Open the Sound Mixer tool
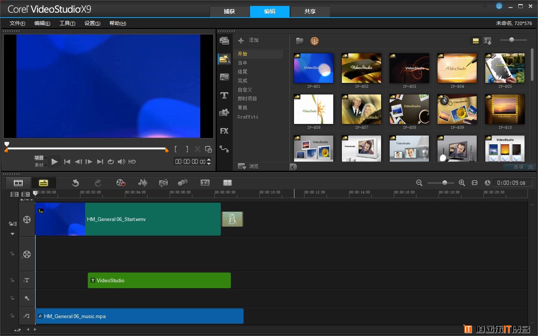 click(143, 183)
